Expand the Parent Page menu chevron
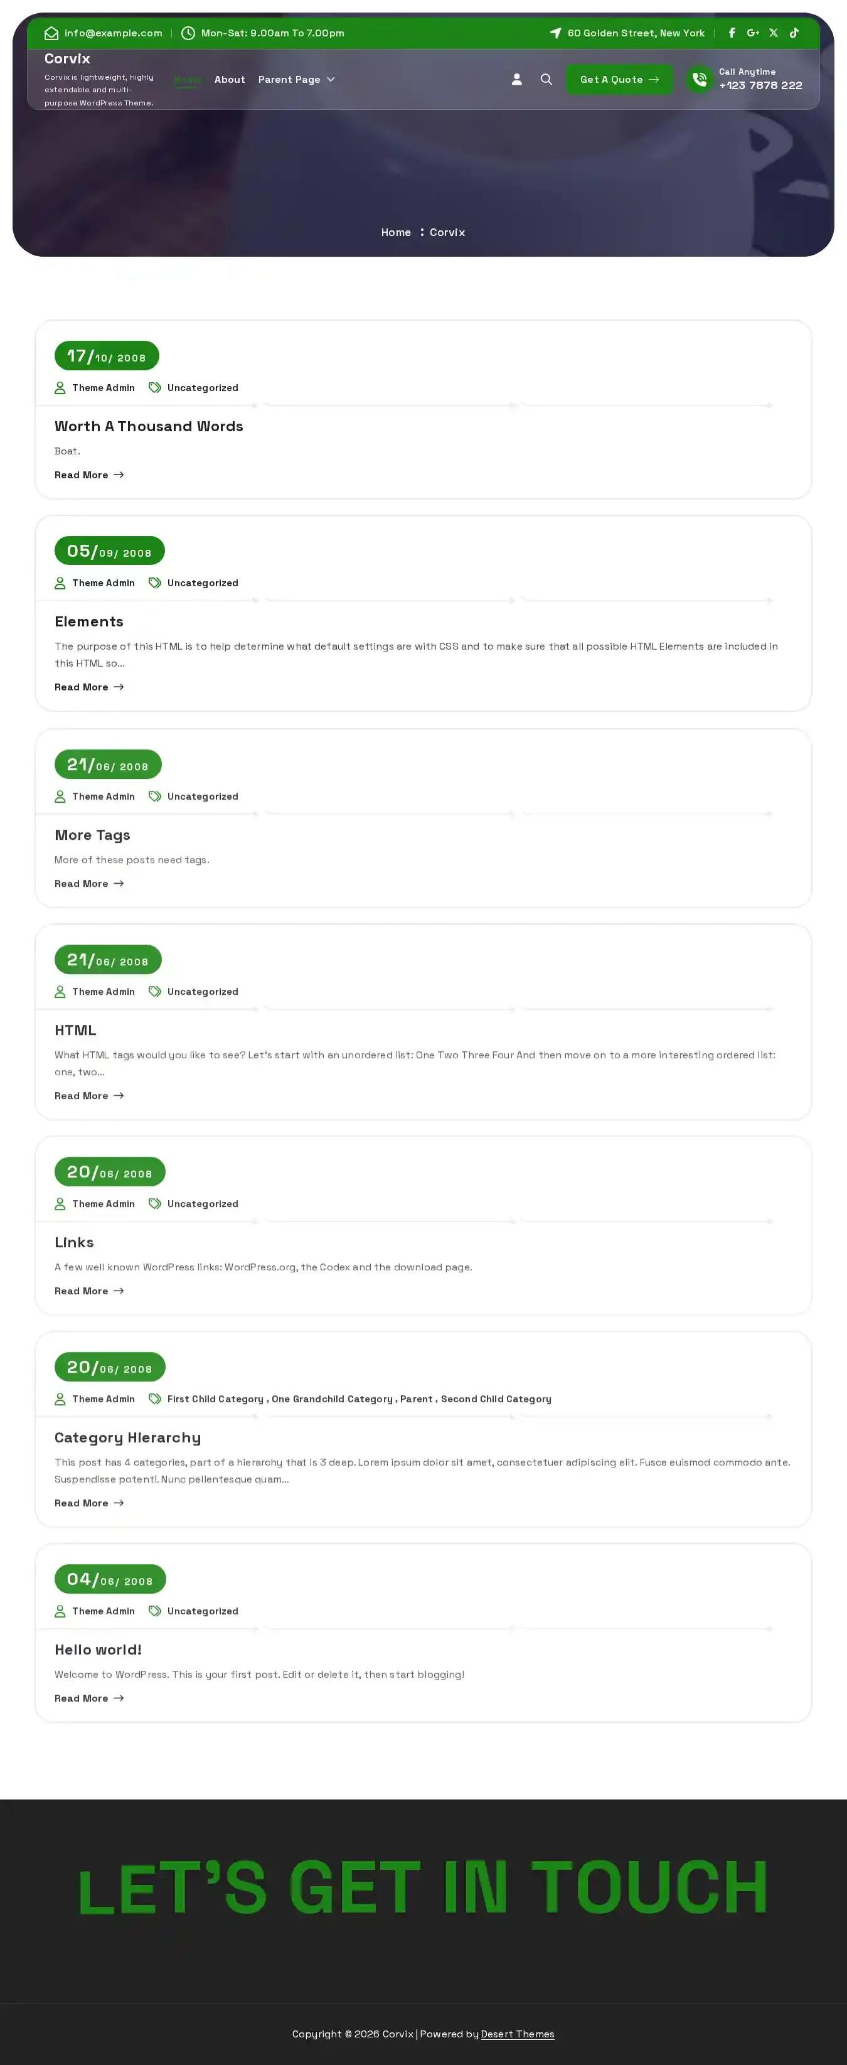 point(331,79)
